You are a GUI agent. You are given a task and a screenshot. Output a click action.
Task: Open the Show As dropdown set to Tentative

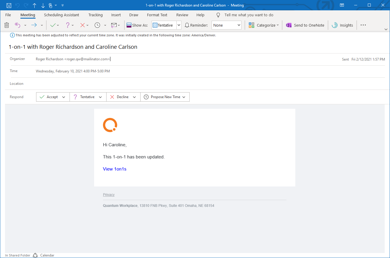click(x=179, y=25)
